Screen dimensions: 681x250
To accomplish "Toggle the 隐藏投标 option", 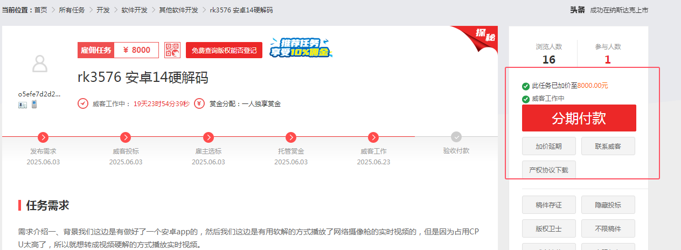I will coord(608,205).
